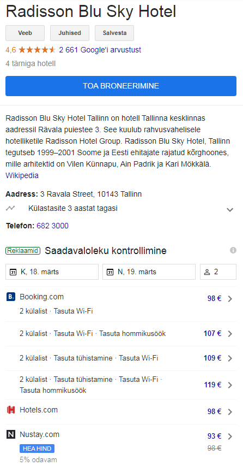Viewport: 243px width, 466px height.
Task: Click the guests person icon
Action: [x=207, y=272]
